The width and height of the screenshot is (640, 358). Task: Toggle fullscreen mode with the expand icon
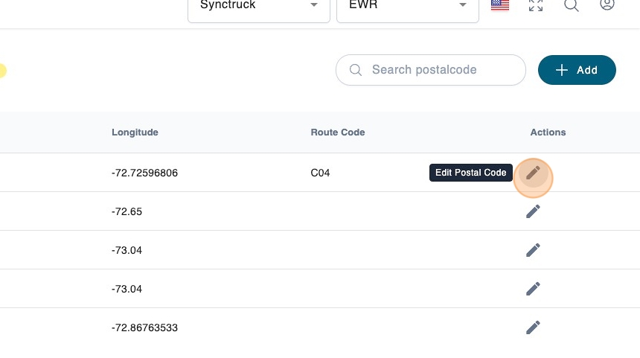click(x=536, y=5)
